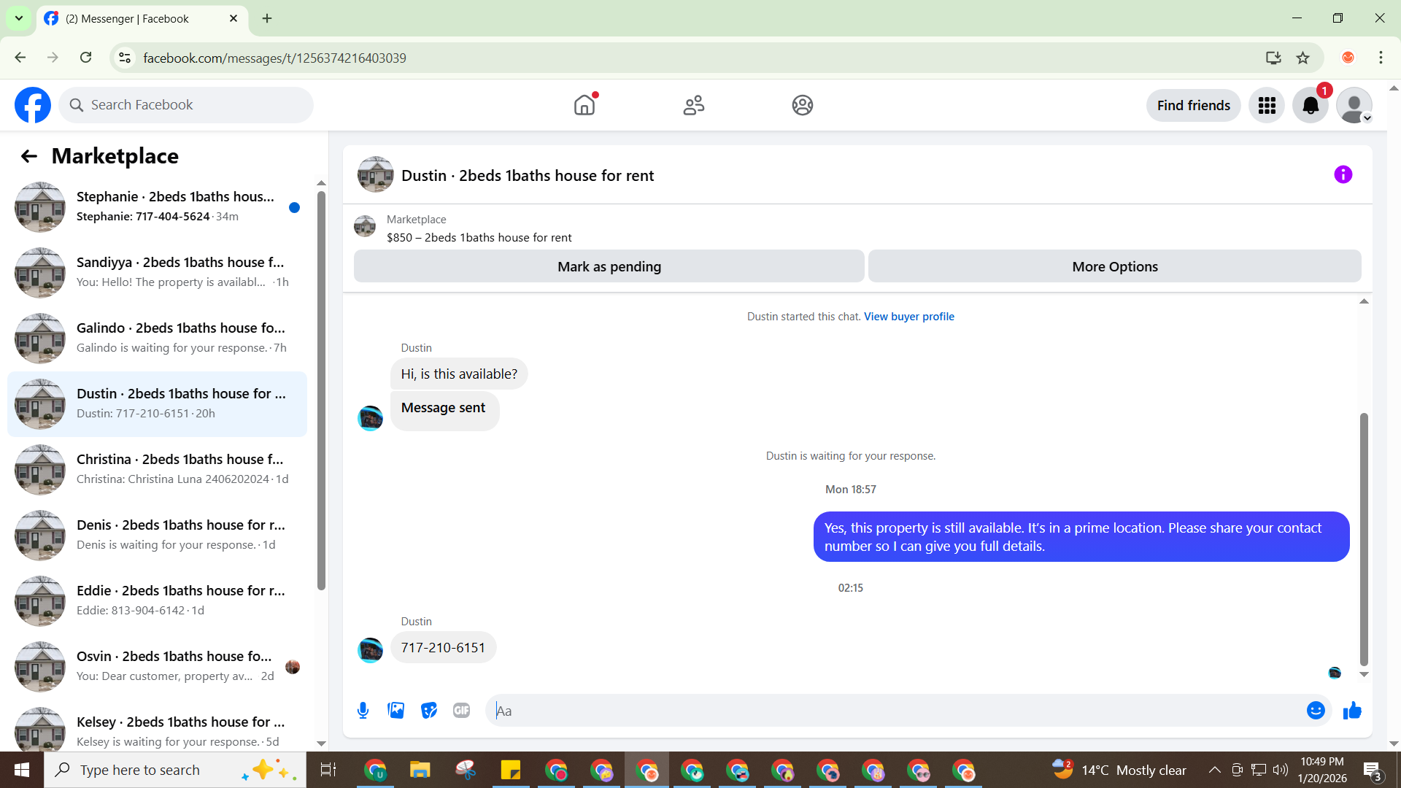The image size is (1401, 788).
Task: Open Galindo's conversation
Action: coord(157,339)
